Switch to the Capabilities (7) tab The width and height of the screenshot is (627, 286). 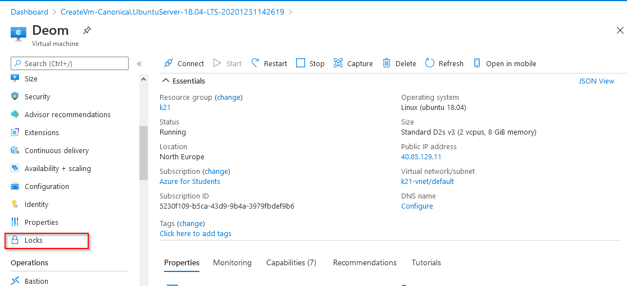(x=292, y=262)
